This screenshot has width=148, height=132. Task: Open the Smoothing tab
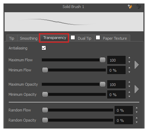point(29,38)
